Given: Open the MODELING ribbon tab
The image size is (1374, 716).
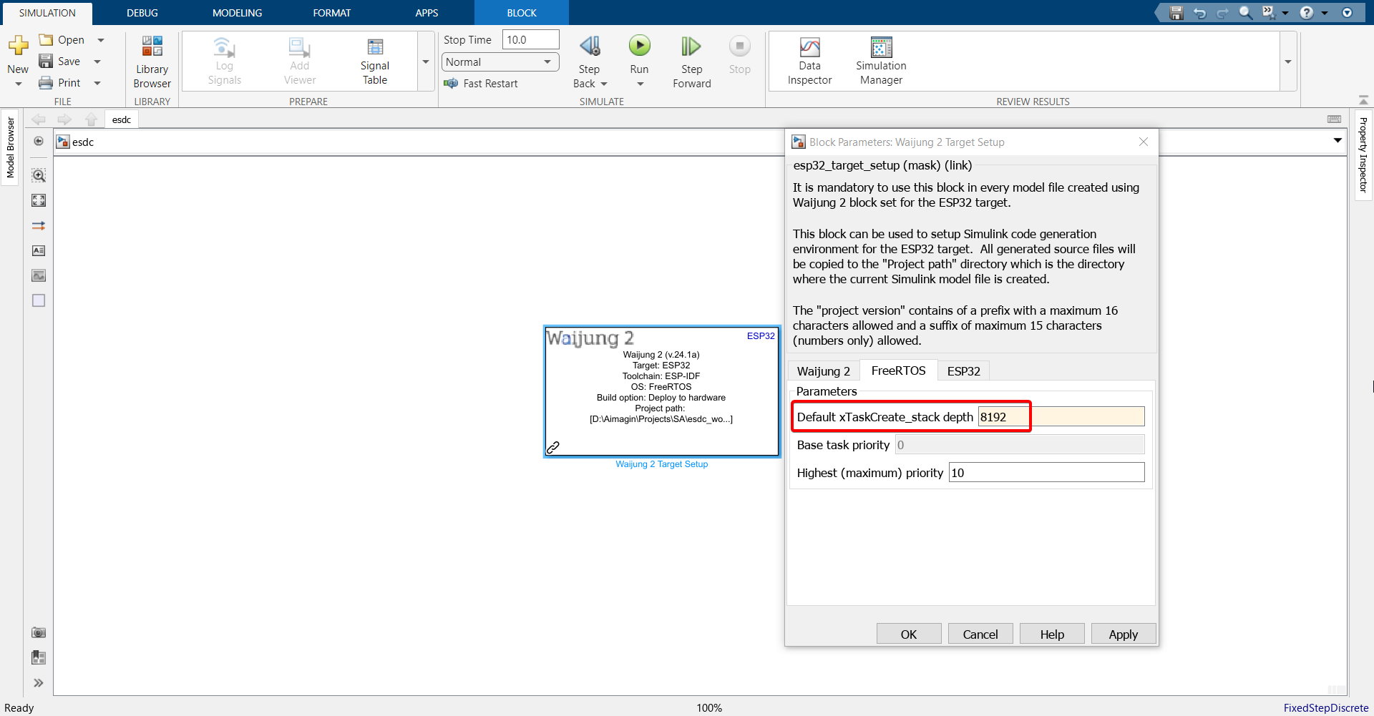Looking at the screenshot, I should tap(237, 13).
